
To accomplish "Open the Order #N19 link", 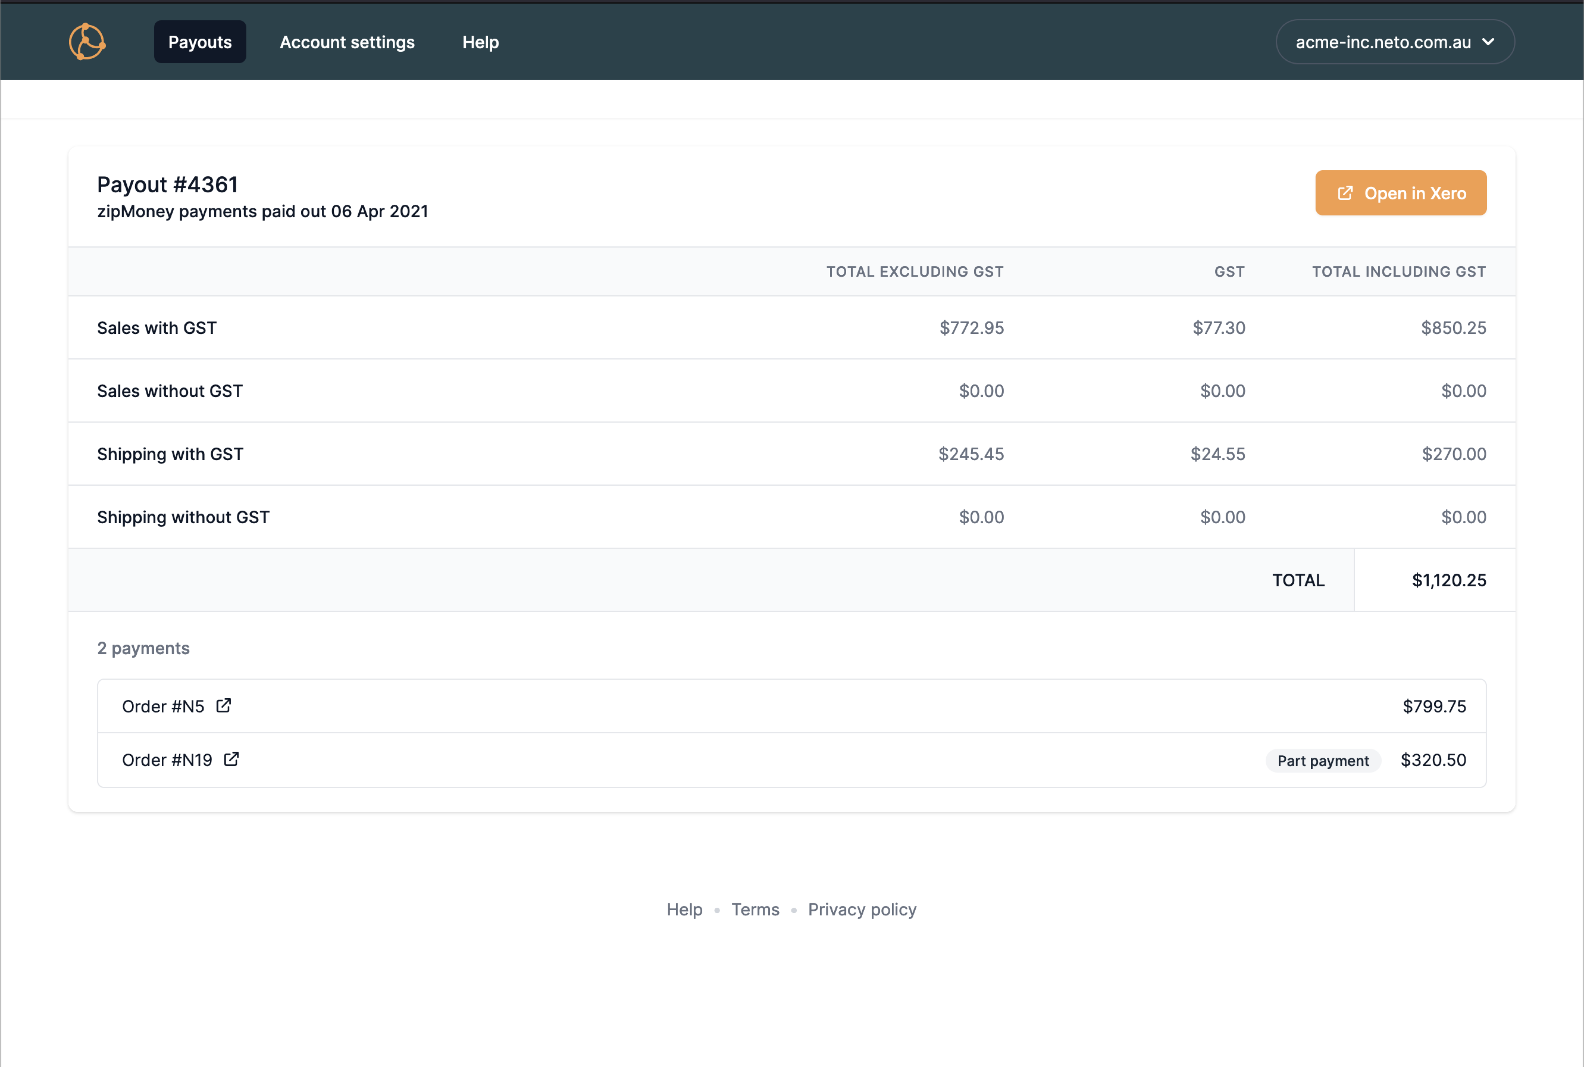I will tap(167, 759).
